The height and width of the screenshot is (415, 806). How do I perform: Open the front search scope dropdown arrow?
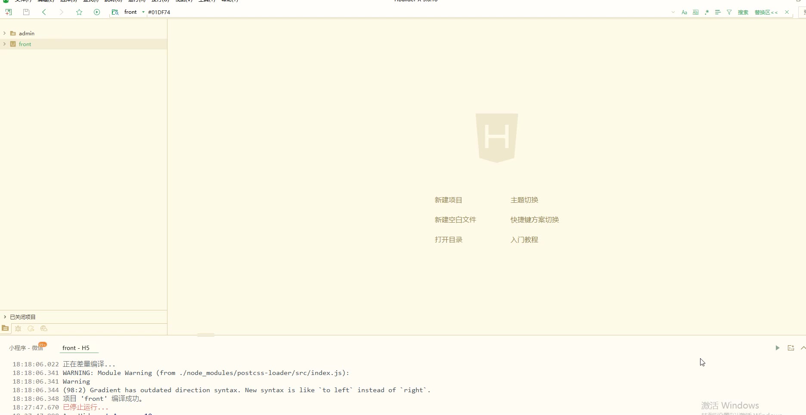(143, 12)
